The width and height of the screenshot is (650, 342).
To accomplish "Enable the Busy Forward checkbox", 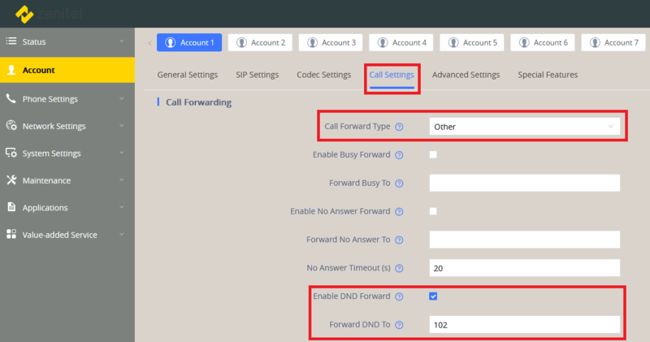I will (x=433, y=154).
